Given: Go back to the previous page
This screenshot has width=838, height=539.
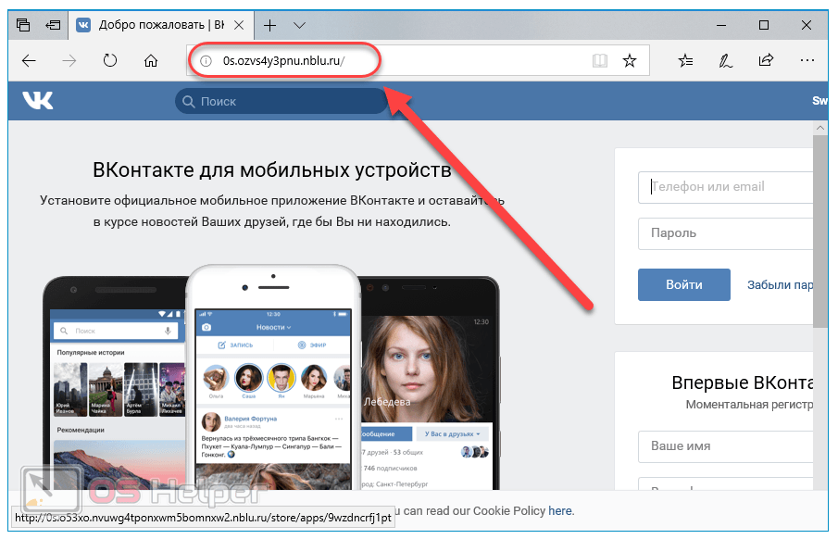Looking at the screenshot, I should click(x=29, y=60).
